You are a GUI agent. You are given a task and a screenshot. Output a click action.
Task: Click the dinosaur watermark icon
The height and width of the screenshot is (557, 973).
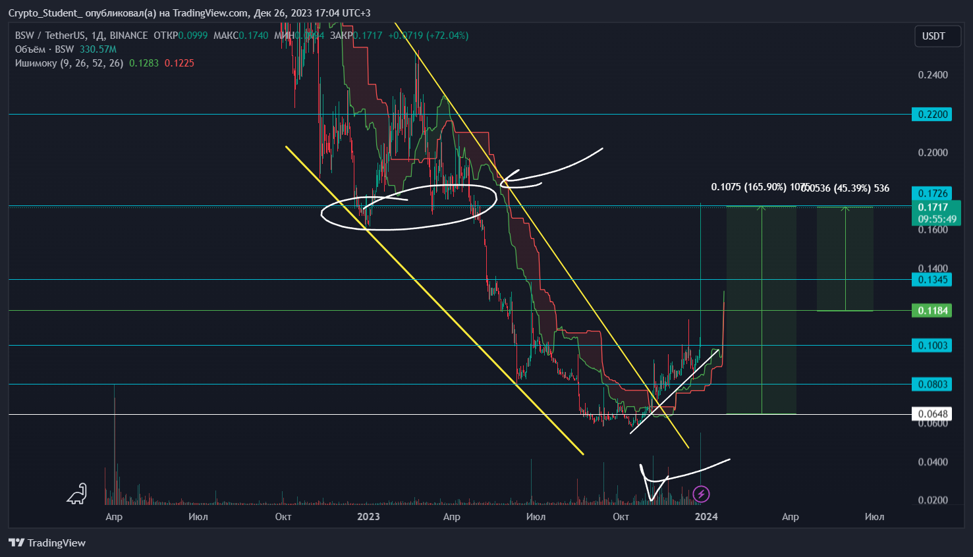click(77, 495)
